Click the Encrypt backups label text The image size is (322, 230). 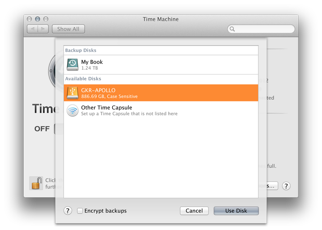[106, 211]
